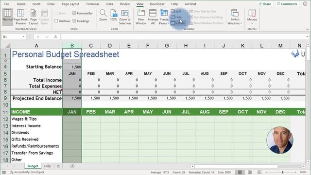Click the zoom level 140% text
The height and width of the screenshot is (175, 311).
click(303, 172)
